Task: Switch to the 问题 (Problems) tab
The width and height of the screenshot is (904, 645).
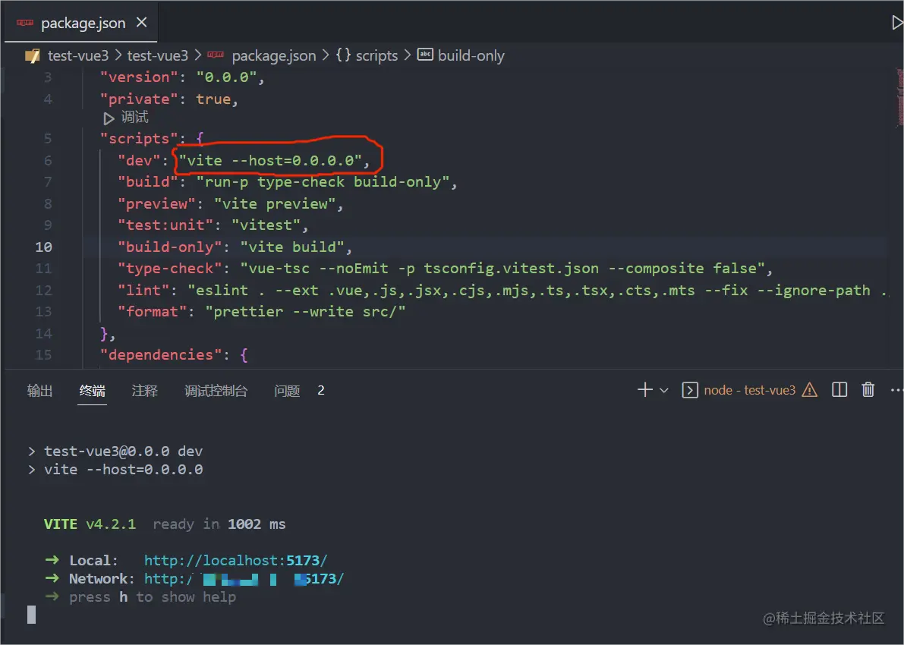Action: pos(287,390)
